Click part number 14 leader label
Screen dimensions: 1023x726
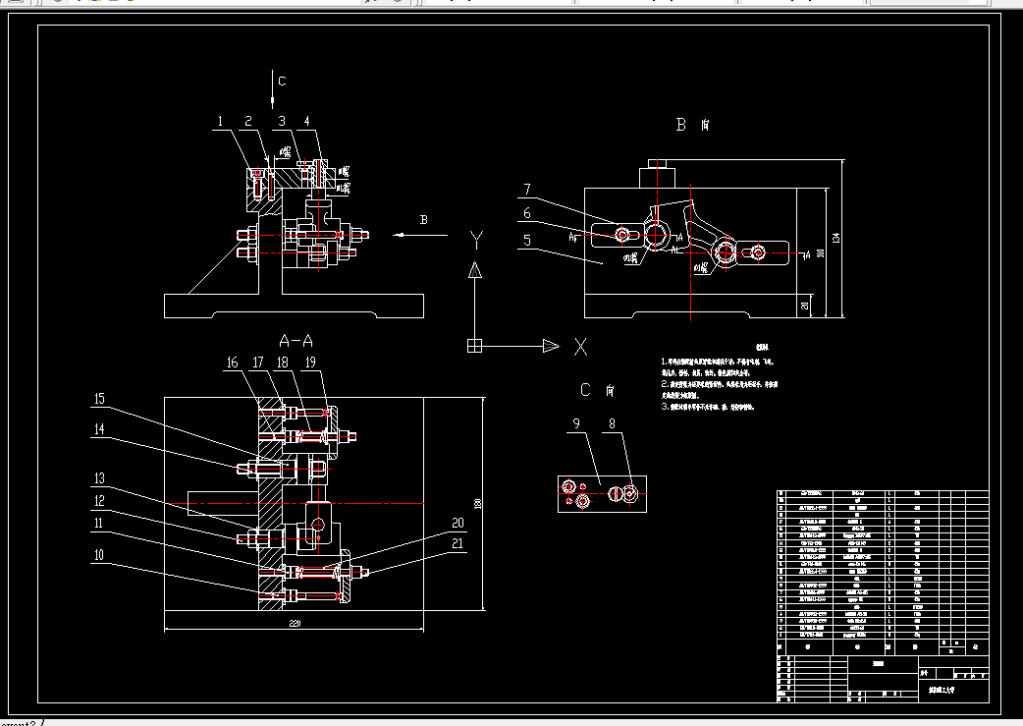tap(99, 429)
